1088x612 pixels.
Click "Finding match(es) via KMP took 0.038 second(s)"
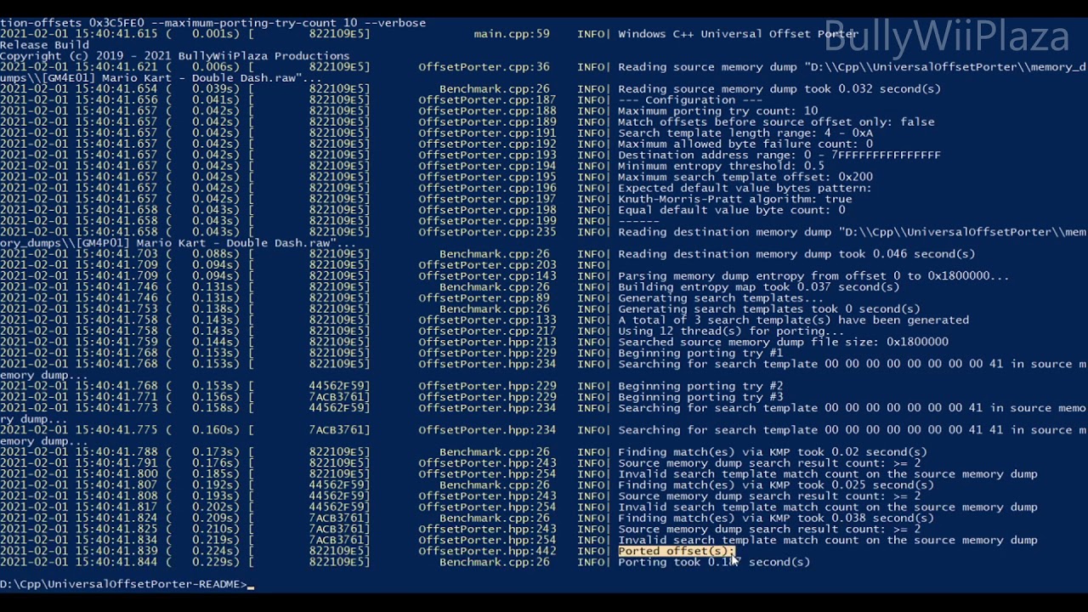(776, 518)
